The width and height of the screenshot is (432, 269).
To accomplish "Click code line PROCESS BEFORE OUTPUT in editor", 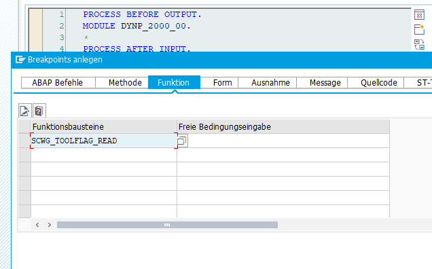I will pyautogui.click(x=143, y=14).
